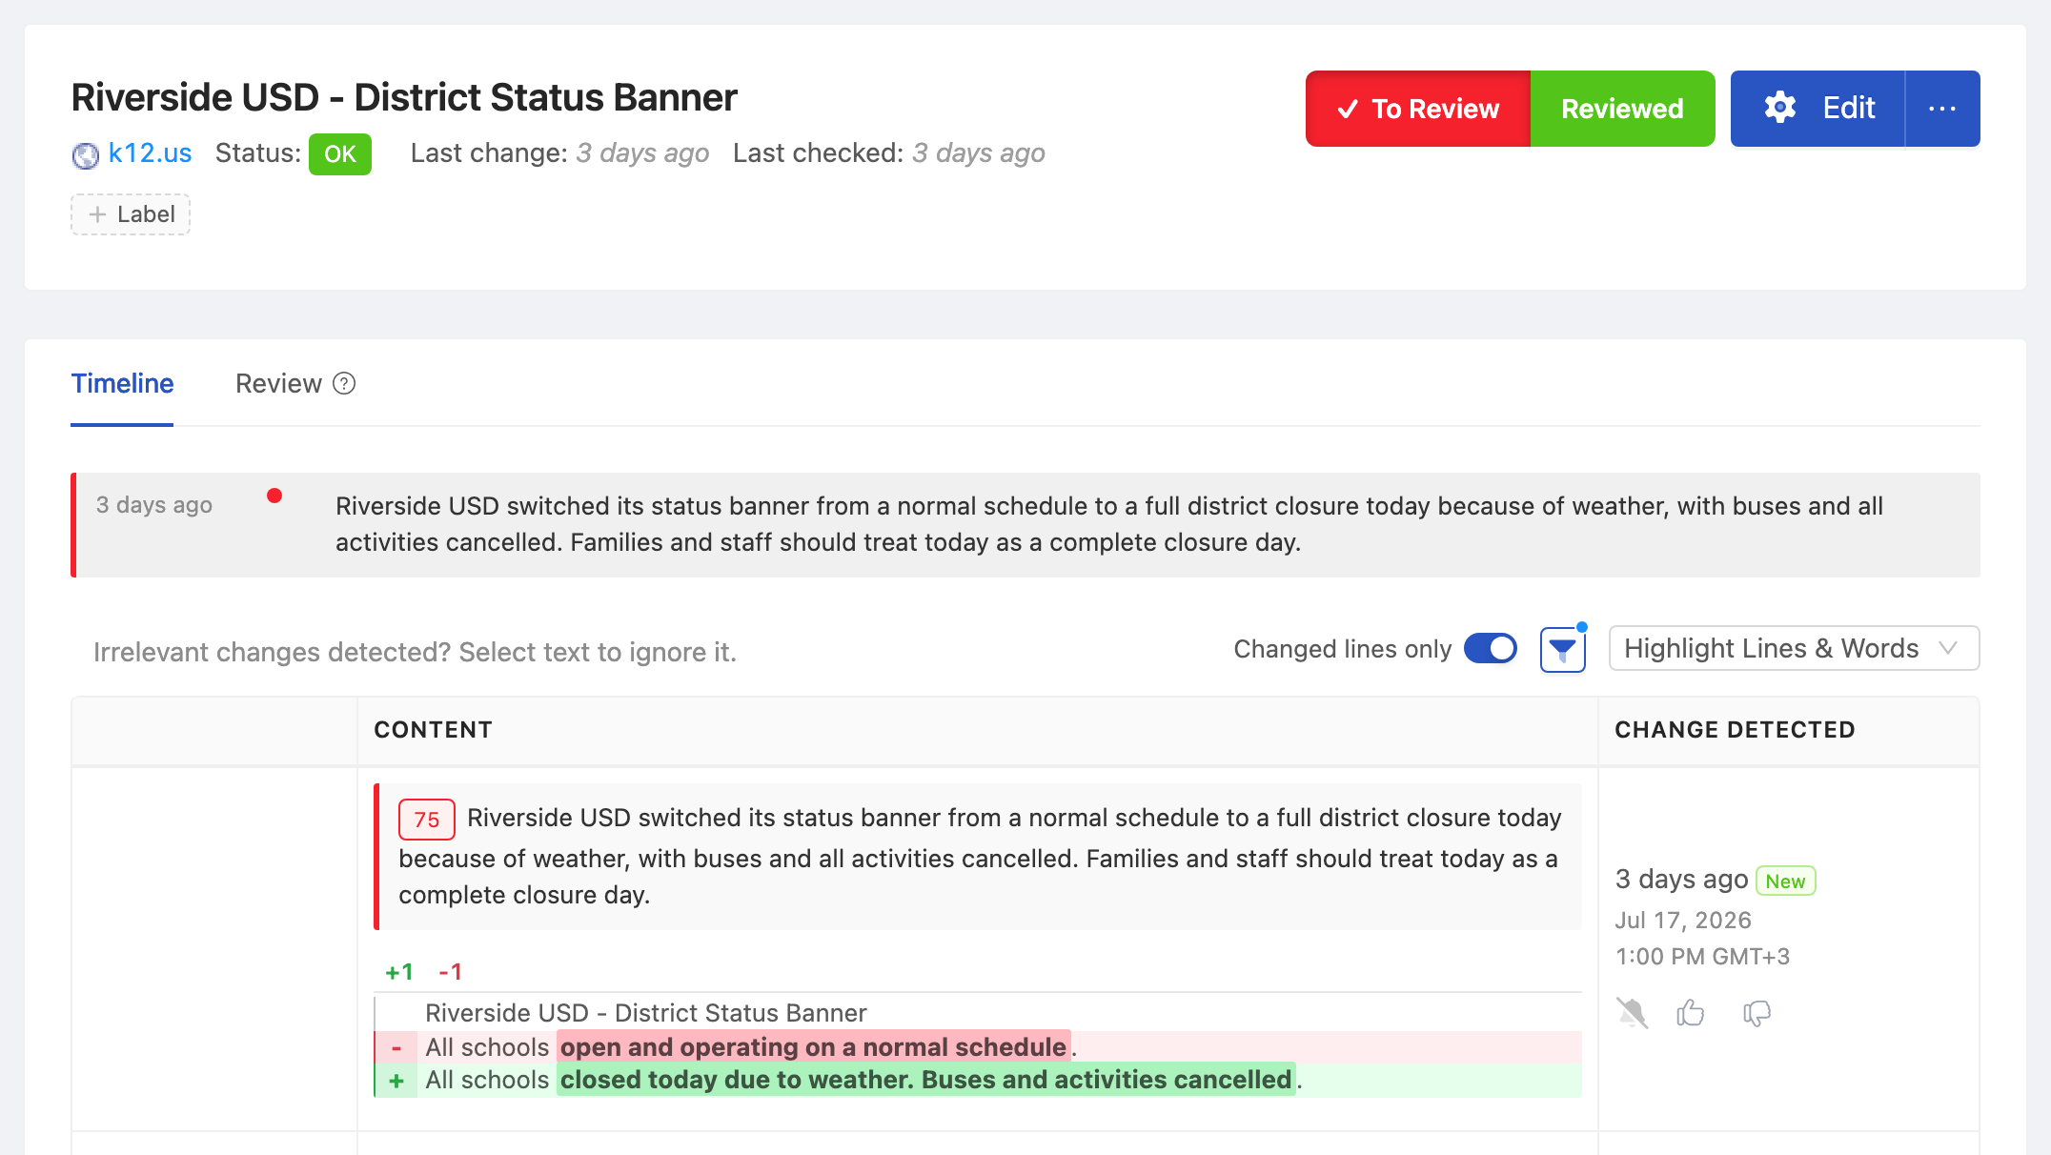The width and height of the screenshot is (2051, 1155).
Task: Click the thumbs-up icon
Action: pos(1691,1012)
